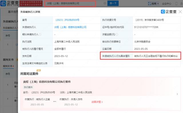This screenshot has width=183, height=113.
Task: Select the cell 北京仲裁委员会
Action: click(x=142, y=42)
